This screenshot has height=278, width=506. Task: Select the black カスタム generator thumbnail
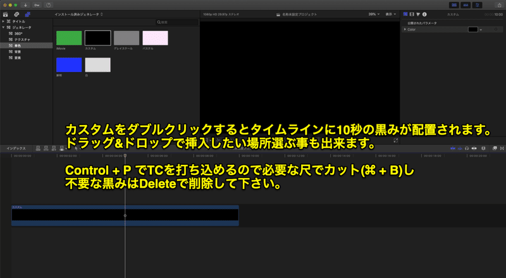tap(98, 38)
